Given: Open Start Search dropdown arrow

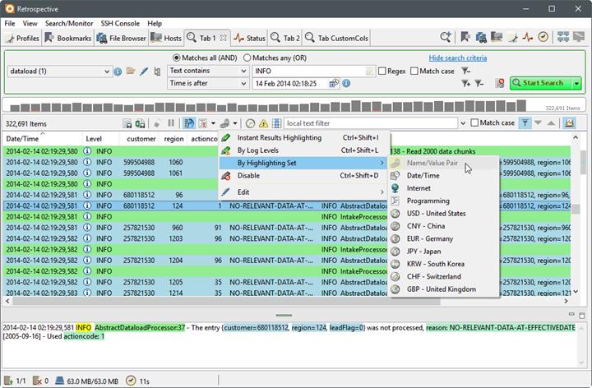Looking at the screenshot, I should point(577,83).
